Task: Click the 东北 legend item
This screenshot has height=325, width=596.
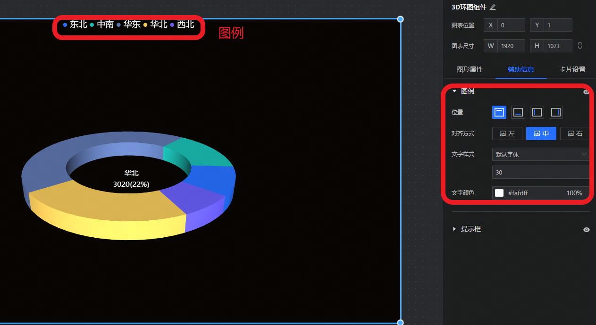Action: (x=75, y=25)
